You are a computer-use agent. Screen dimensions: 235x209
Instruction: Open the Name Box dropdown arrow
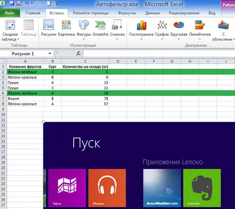[50, 54]
